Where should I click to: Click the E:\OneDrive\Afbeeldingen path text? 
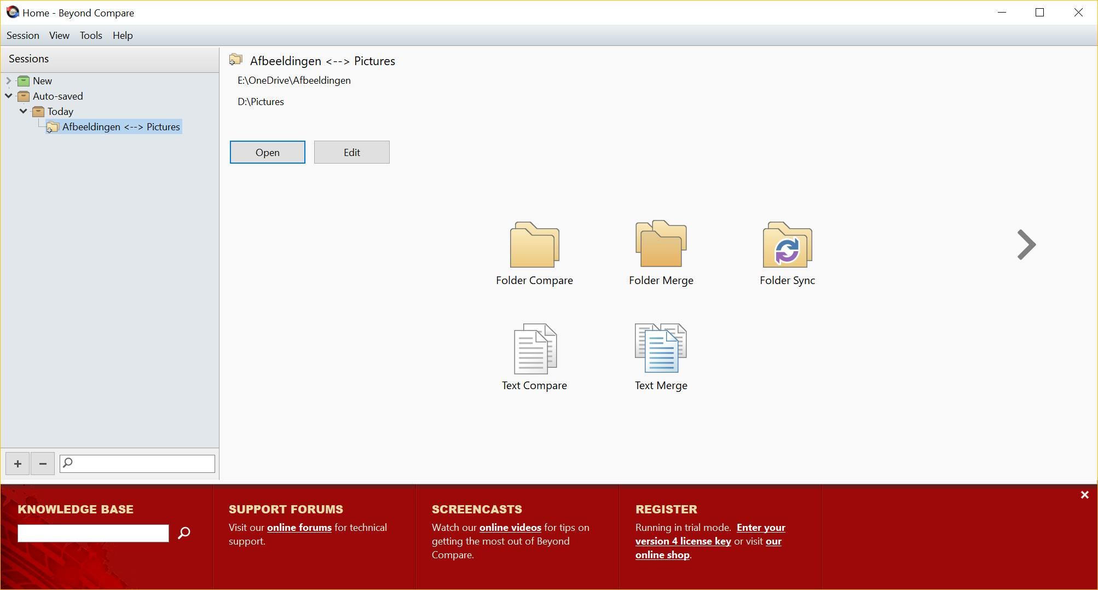click(x=294, y=80)
